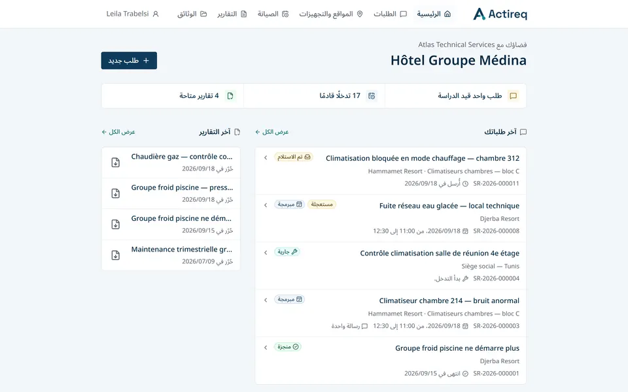Open the 4 تقارير متاحة stat
This screenshot has width=628, height=392.
coord(173,95)
